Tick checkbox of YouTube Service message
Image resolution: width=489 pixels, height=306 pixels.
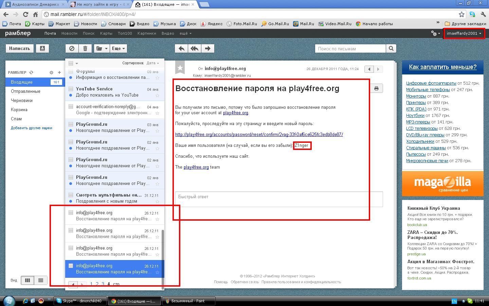[x=71, y=89]
